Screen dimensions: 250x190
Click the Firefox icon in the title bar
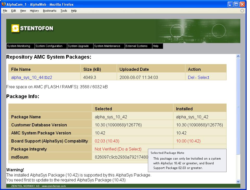(4, 4)
